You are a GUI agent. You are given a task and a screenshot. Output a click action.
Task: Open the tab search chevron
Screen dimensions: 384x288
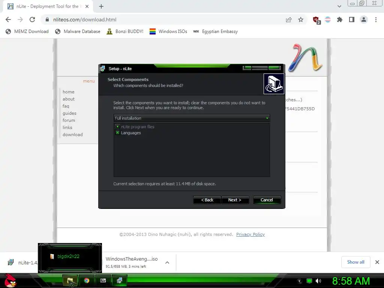click(339, 6)
